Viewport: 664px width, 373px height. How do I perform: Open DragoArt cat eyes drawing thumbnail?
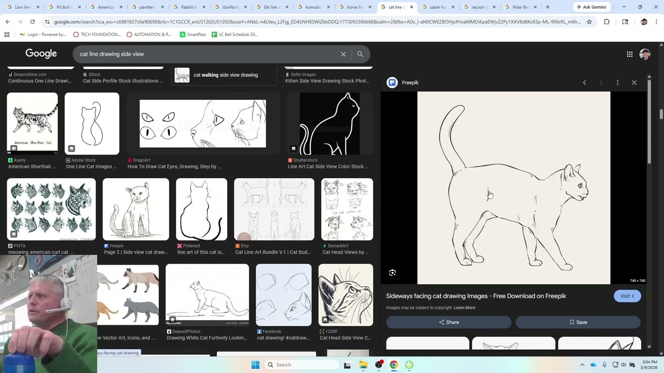203,123
